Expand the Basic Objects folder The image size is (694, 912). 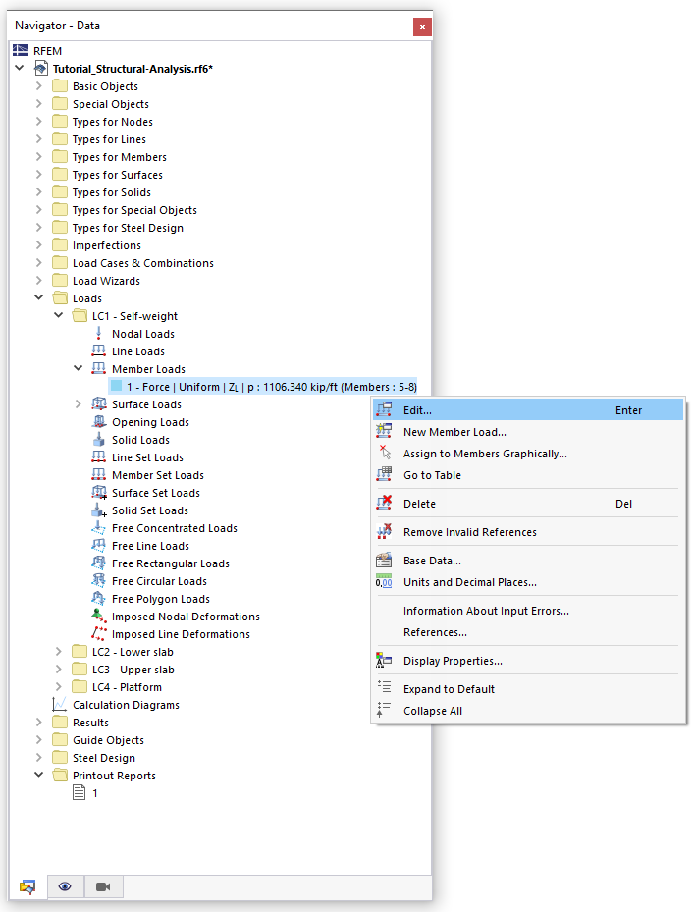click(x=39, y=86)
